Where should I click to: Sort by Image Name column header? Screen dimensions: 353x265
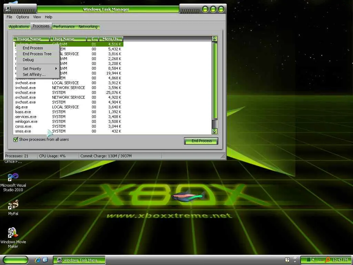[31, 39]
